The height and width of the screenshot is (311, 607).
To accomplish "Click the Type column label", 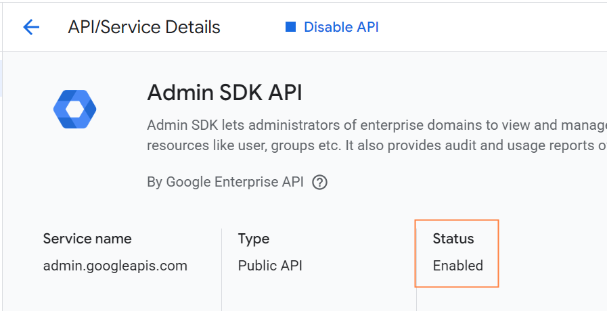I will (254, 239).
